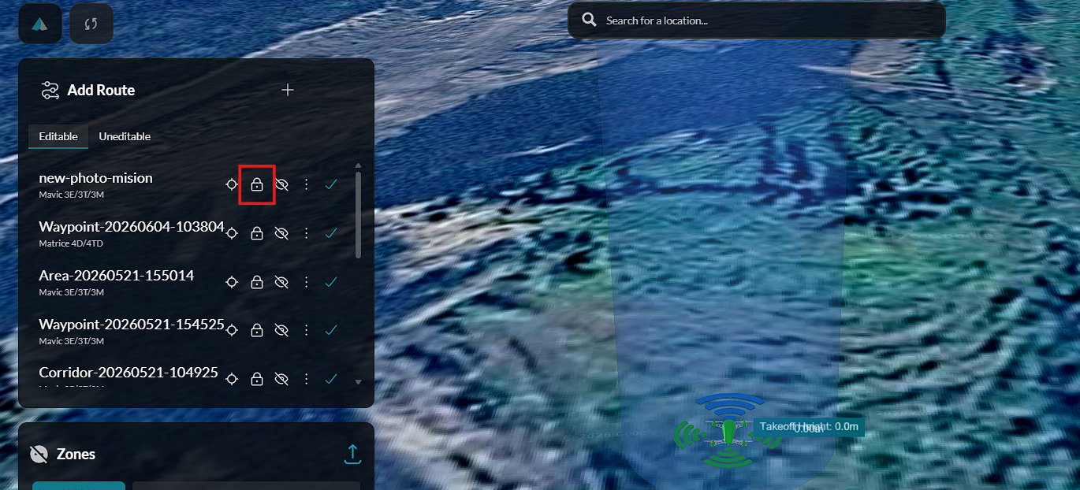This screenshot has width=1080, height=490.
Task: Click the upload icon in Zones panel
Action: pyautogui.click(x=352, y=454)
